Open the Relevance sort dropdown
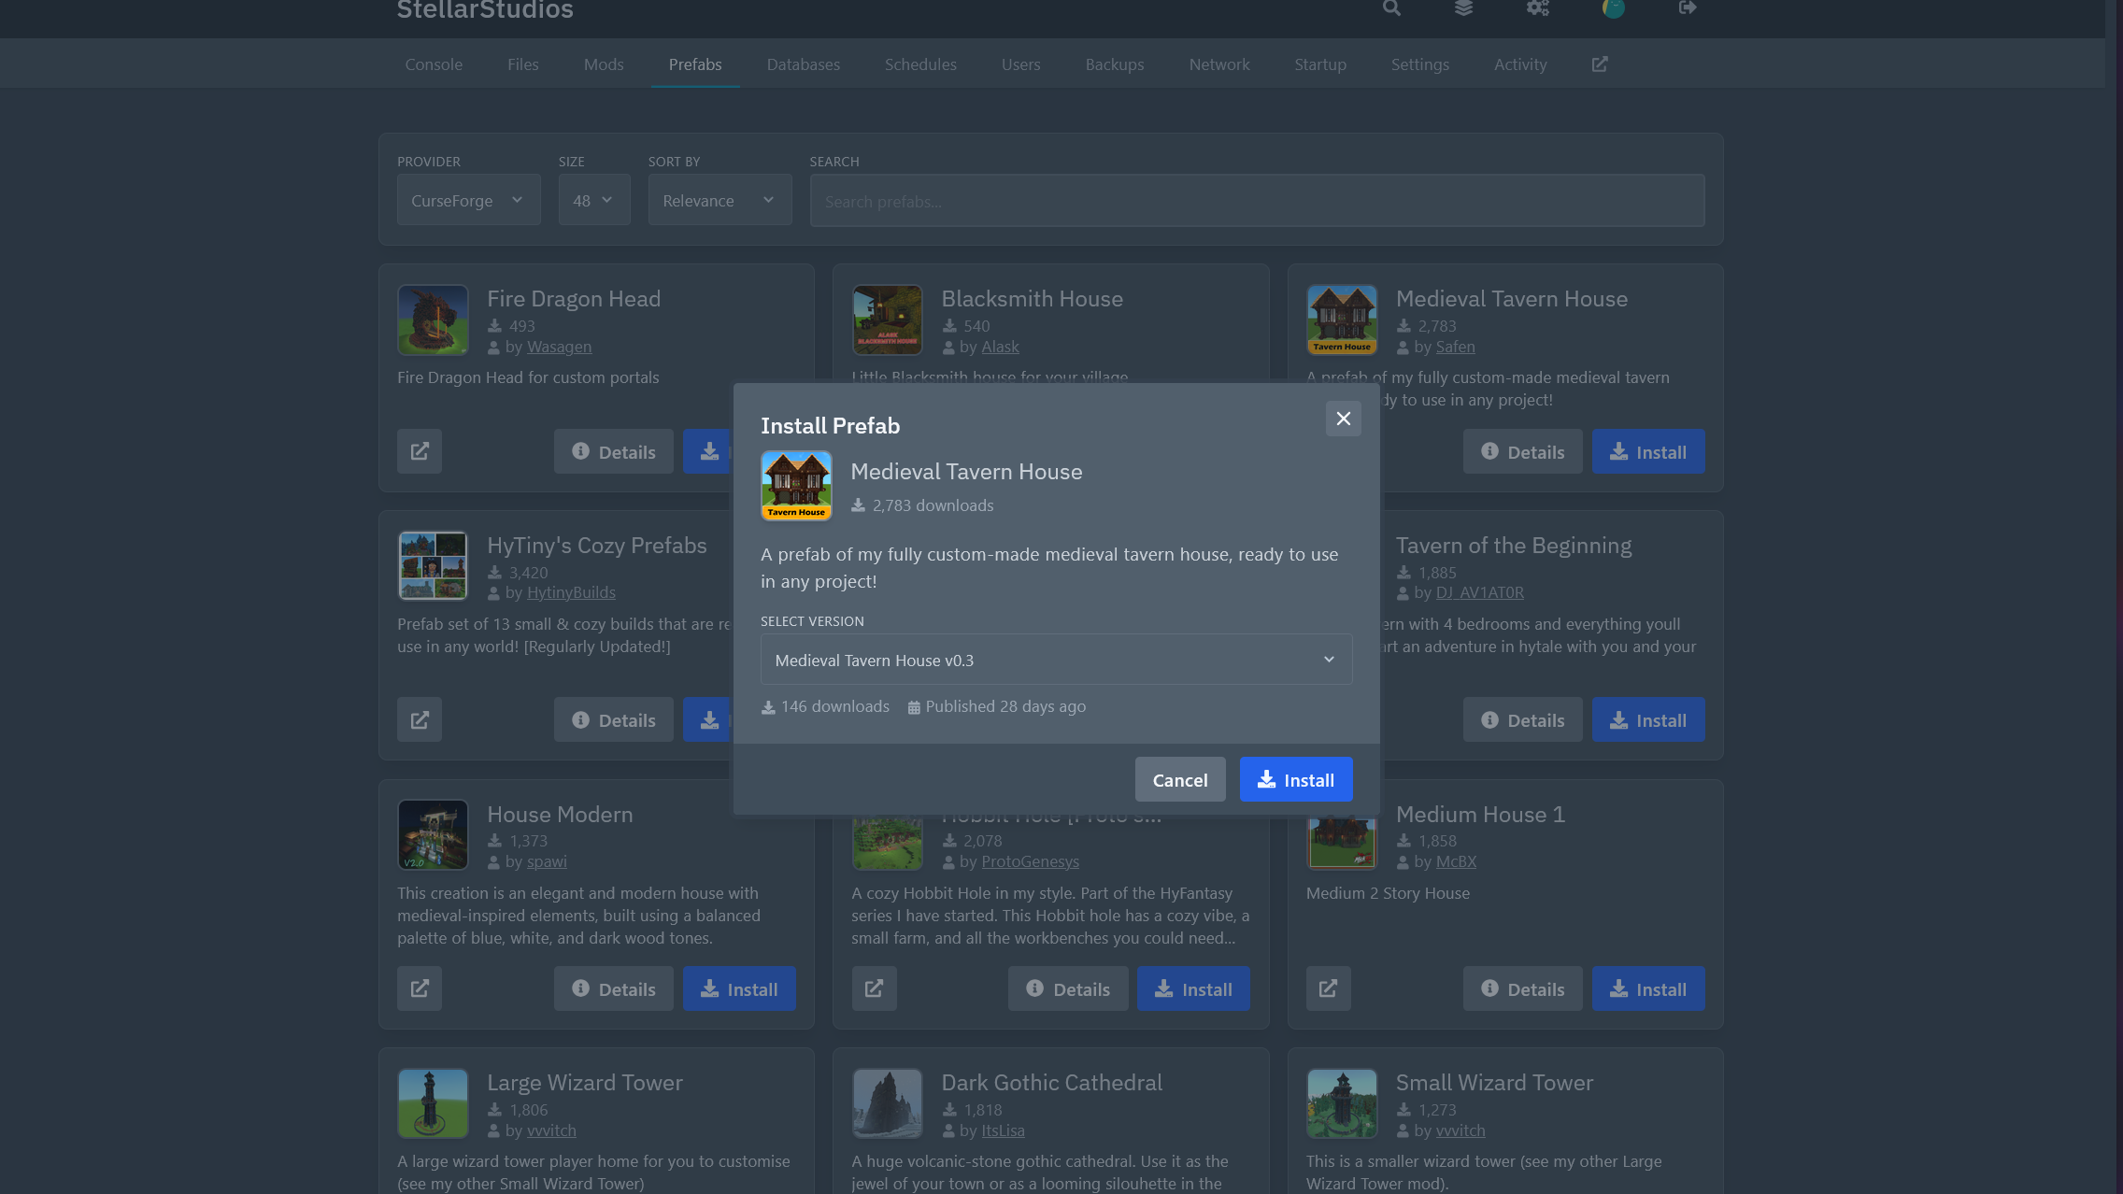The image size is (2123, 1194). (x=720, y=200)
